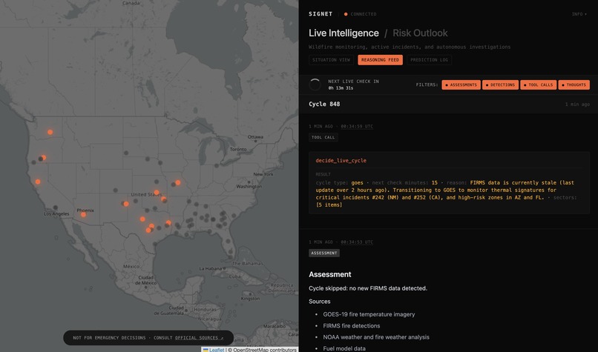Image resolution: width=598 pixels, height=352 pixels.
Task: Expand the [5 items] sectors list
Action: pyautogui.click(x=329, y=205)
